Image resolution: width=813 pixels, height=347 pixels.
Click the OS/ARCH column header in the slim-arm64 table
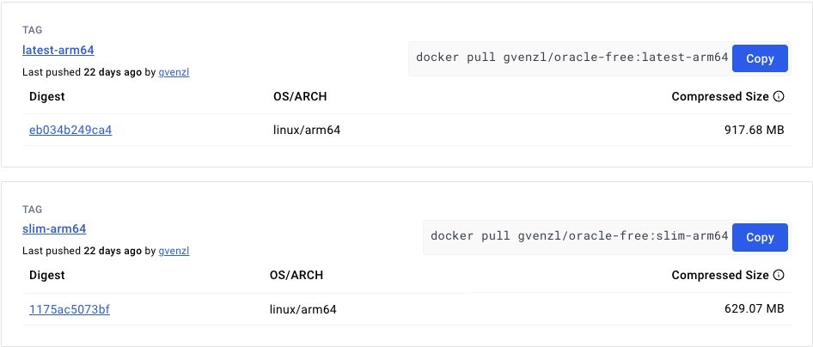click(298, 275)
